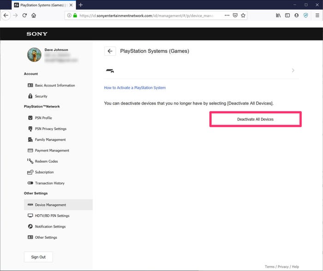Open How to Activate a PlayStation System link
This screenshot has height=271, width=323.
135,88
